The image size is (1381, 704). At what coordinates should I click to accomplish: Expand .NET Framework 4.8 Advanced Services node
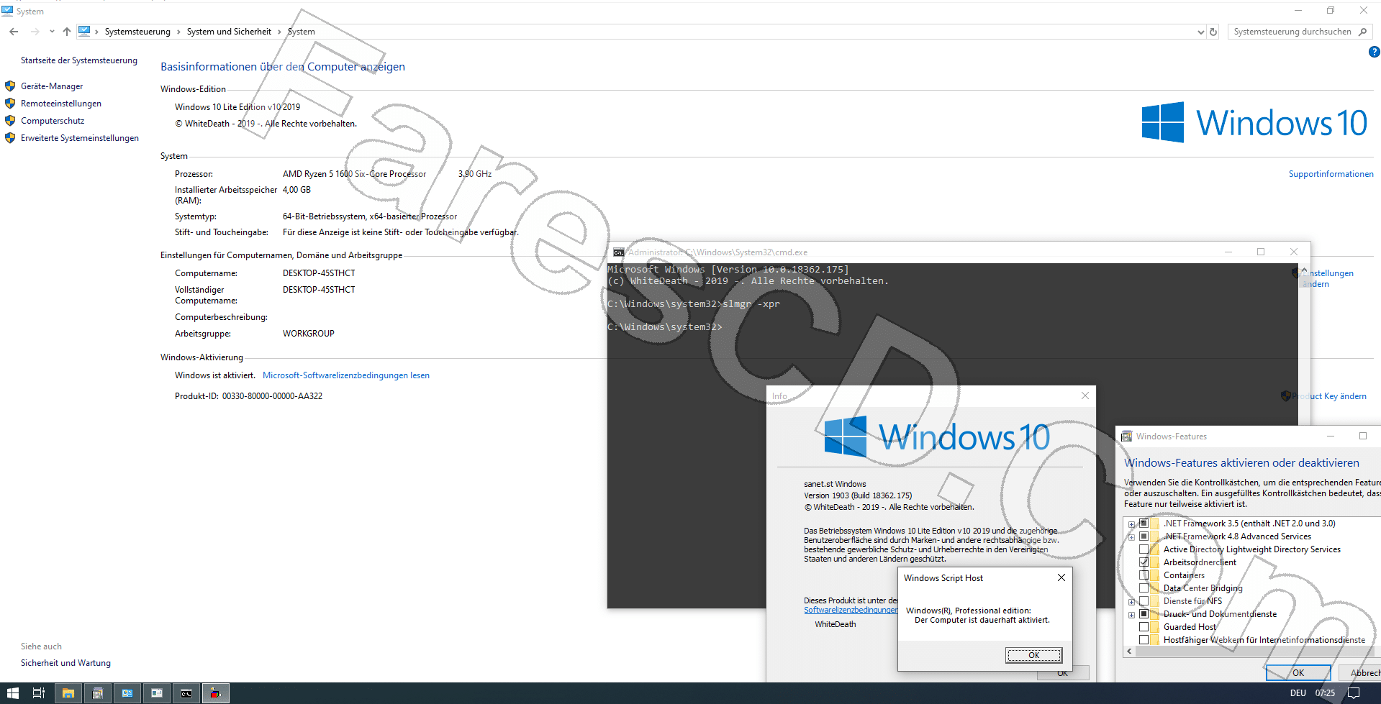click(1131, 537)
